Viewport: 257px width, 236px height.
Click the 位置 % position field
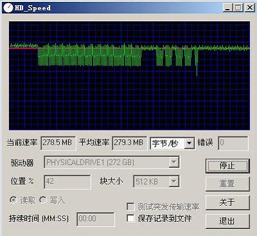pyautogui.click(x=67, y=182)
